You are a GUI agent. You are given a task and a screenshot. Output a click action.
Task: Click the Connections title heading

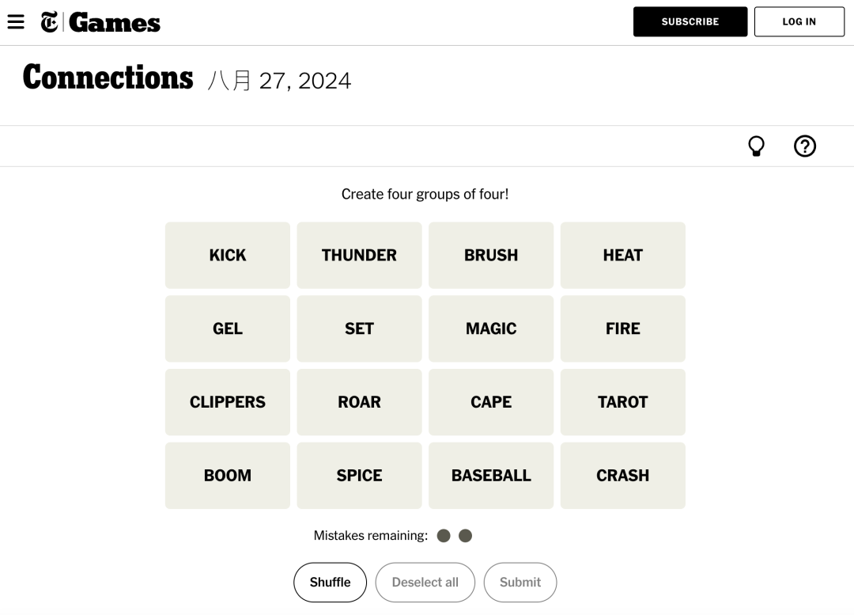pos(108,78)
